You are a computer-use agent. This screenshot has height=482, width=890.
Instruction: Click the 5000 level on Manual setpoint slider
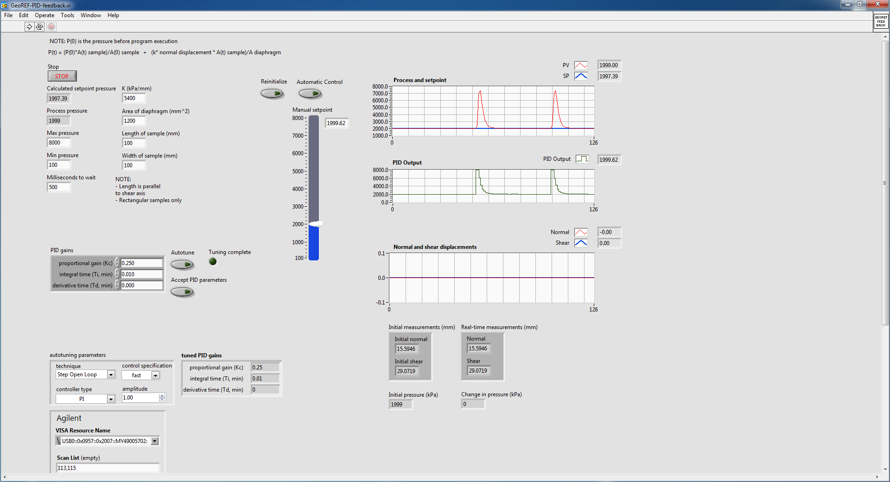pos(314,171)
